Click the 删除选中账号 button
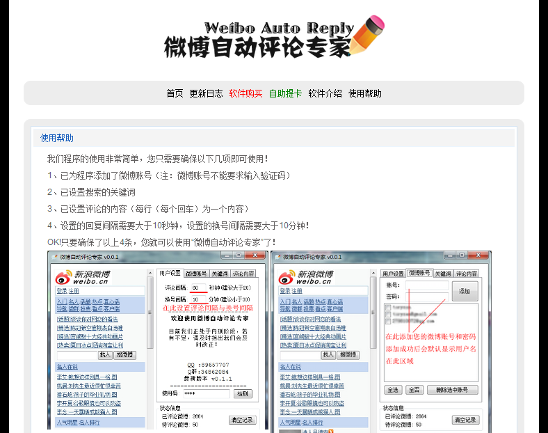 [452, 390]
